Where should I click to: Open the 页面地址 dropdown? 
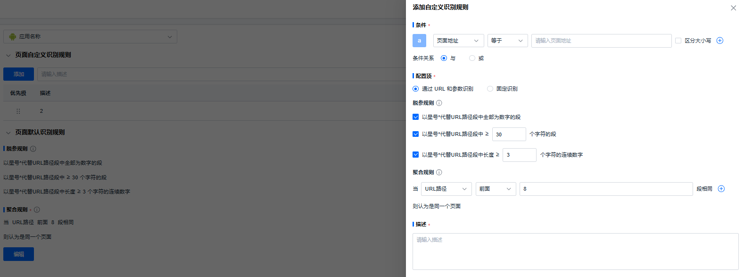tap(458, 41)
